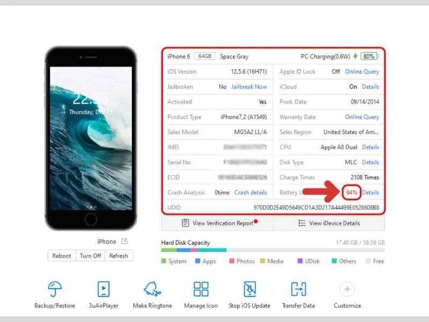Click the blurred IMEI value
Screen dimensions: 429x322
[245, 147]
